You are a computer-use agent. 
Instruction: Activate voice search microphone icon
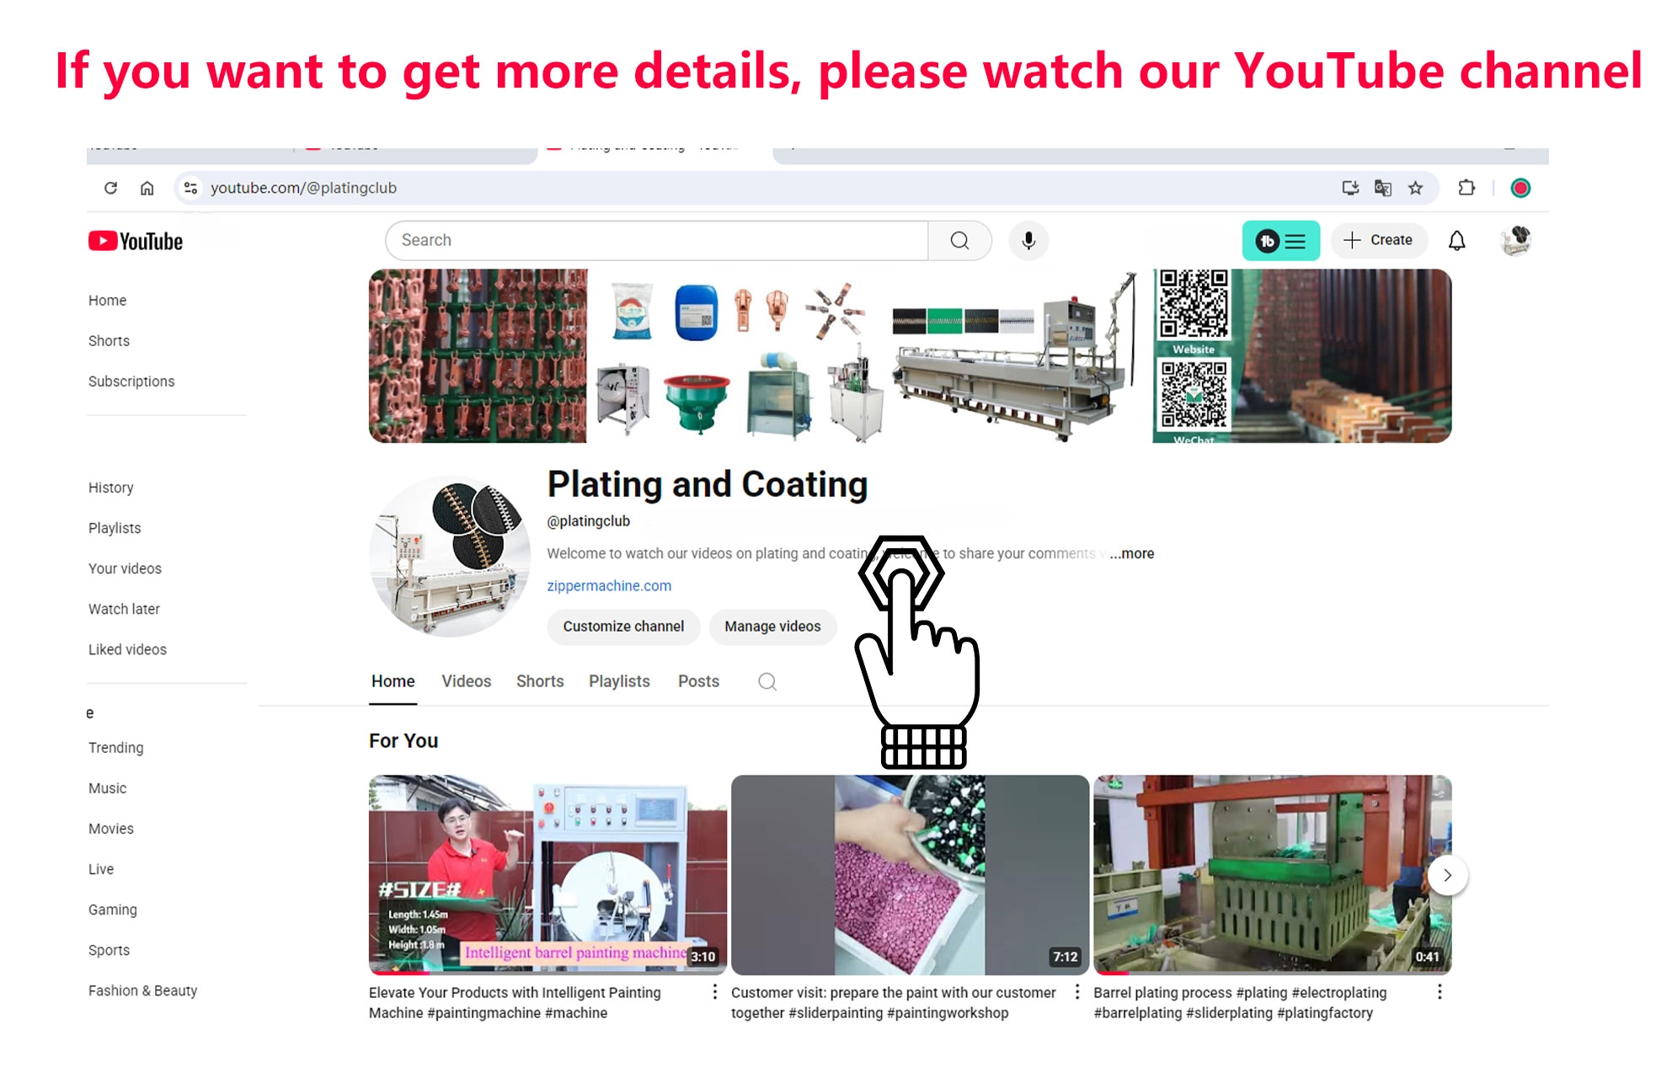tap(1028, 241)
